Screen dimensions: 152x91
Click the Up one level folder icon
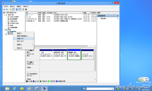point(10,9)
